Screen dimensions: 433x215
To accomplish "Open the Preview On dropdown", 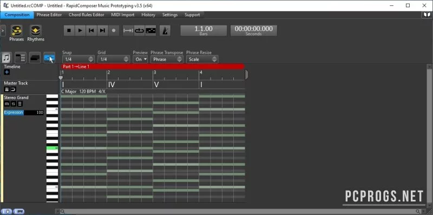I will coord(140,59).
